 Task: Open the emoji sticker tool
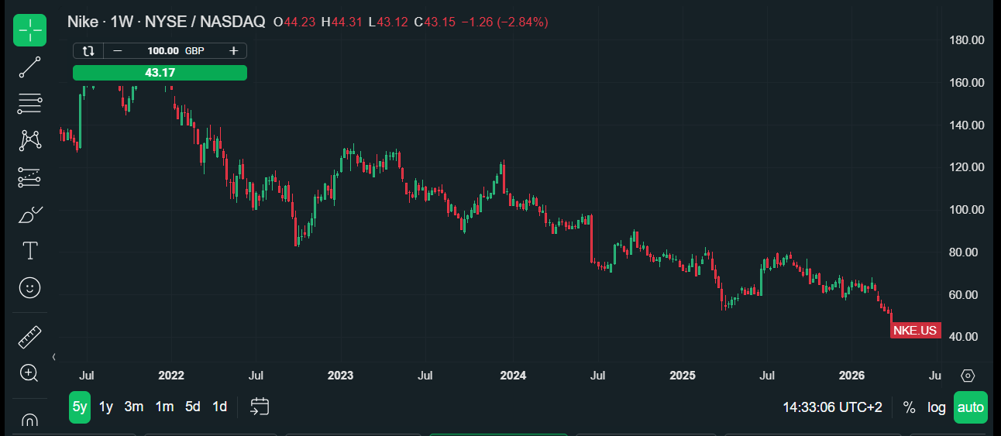point(29,288)
